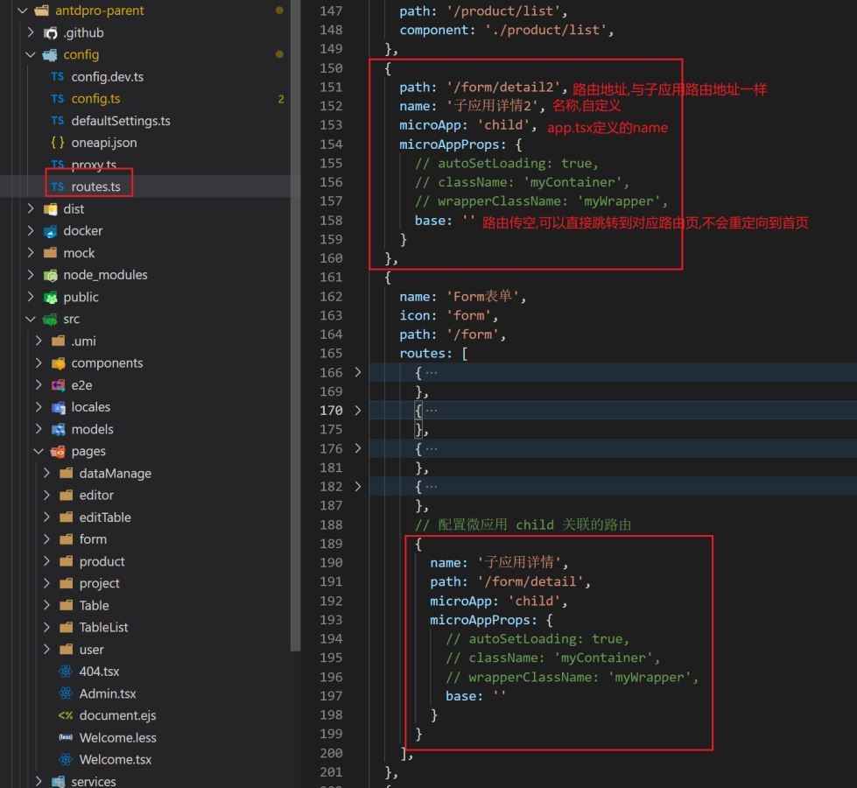857x788 pixels.
Task: Click React icon of 404.tsx
Action: [66, 672]
